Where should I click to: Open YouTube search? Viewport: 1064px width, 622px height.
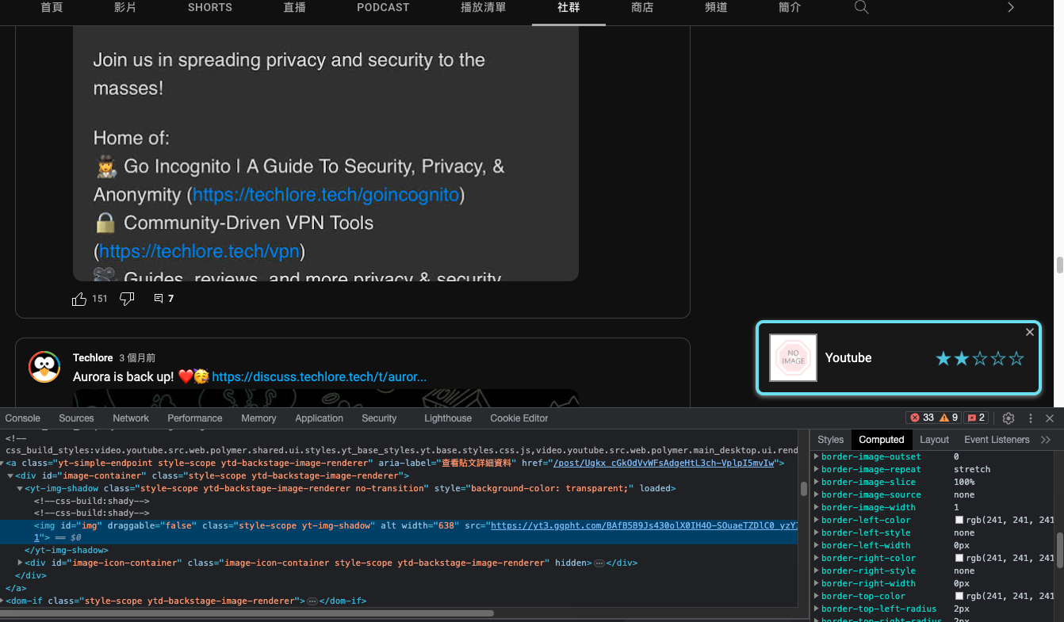pos(862,8)
